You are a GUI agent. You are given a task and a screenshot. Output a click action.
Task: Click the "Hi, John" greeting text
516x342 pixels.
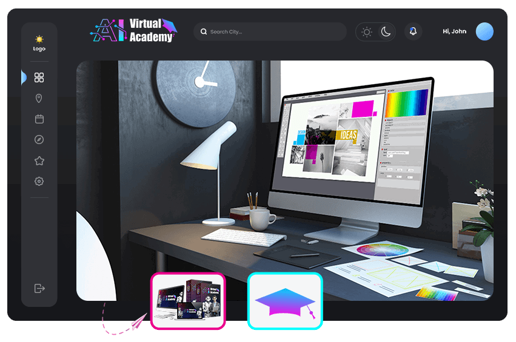[x=454, y=31]
